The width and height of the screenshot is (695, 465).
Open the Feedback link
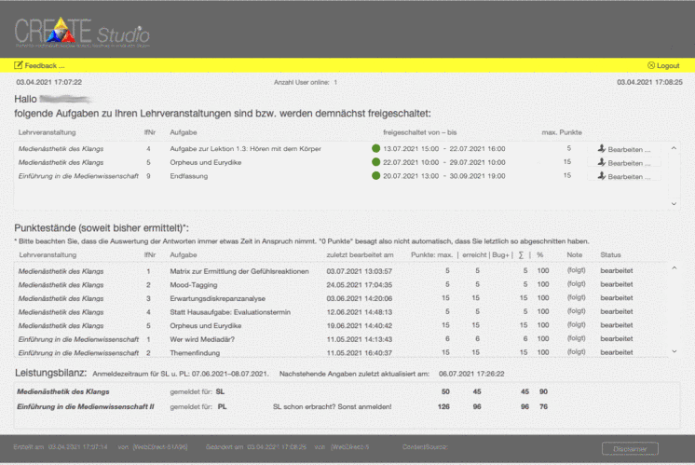point(45,65)
